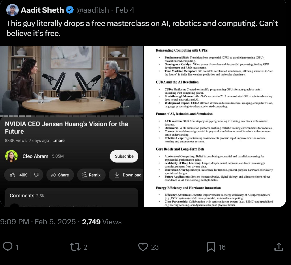The height and width of the screenshot is (265, 291).
Task: Click Cleo Abram channel avatar
Action: [11, 156]
